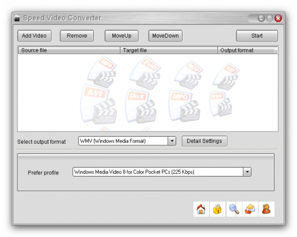
Task: Click the magnifying glass search icon
Action: [234, 209]
